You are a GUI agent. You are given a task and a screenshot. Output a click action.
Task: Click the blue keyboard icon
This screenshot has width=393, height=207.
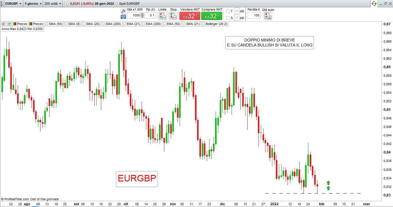[x=123, y=17]
